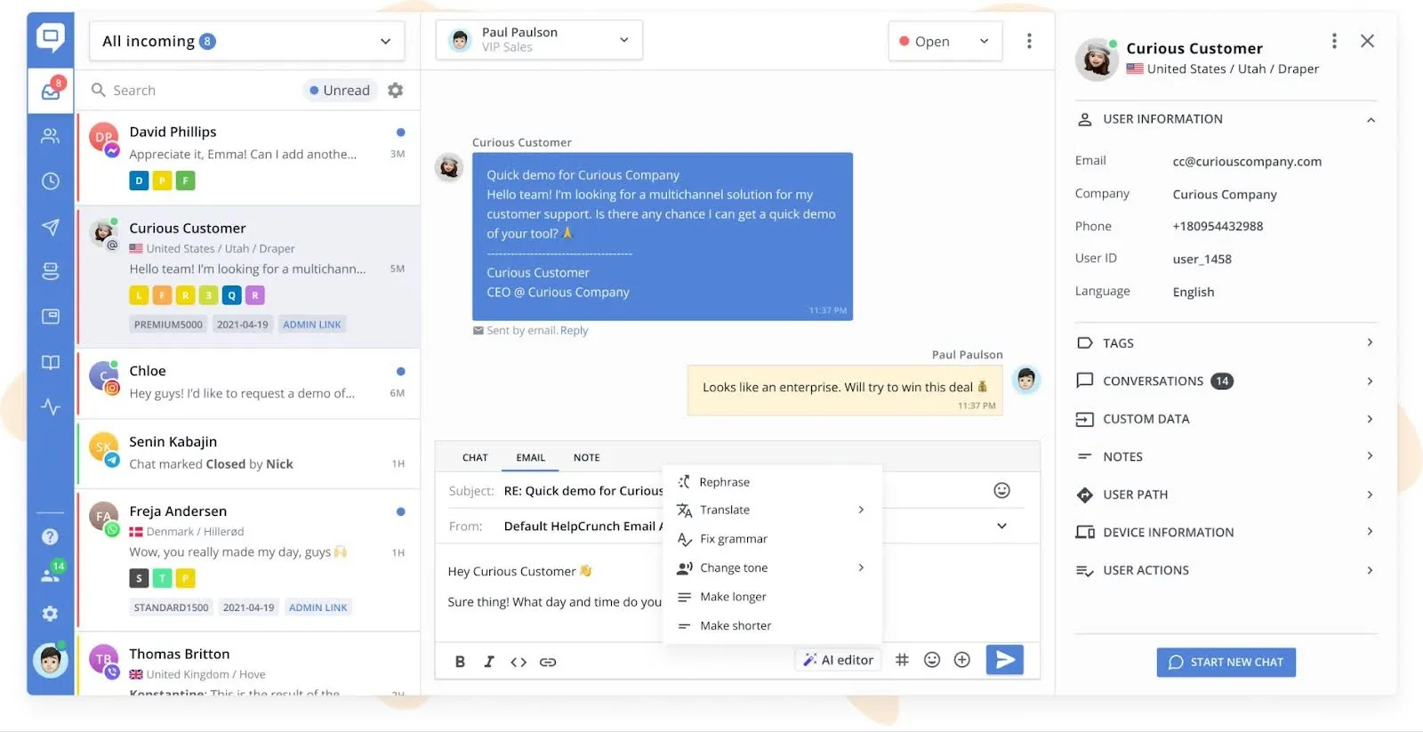Toggle bold text formatting

[460, 662]
